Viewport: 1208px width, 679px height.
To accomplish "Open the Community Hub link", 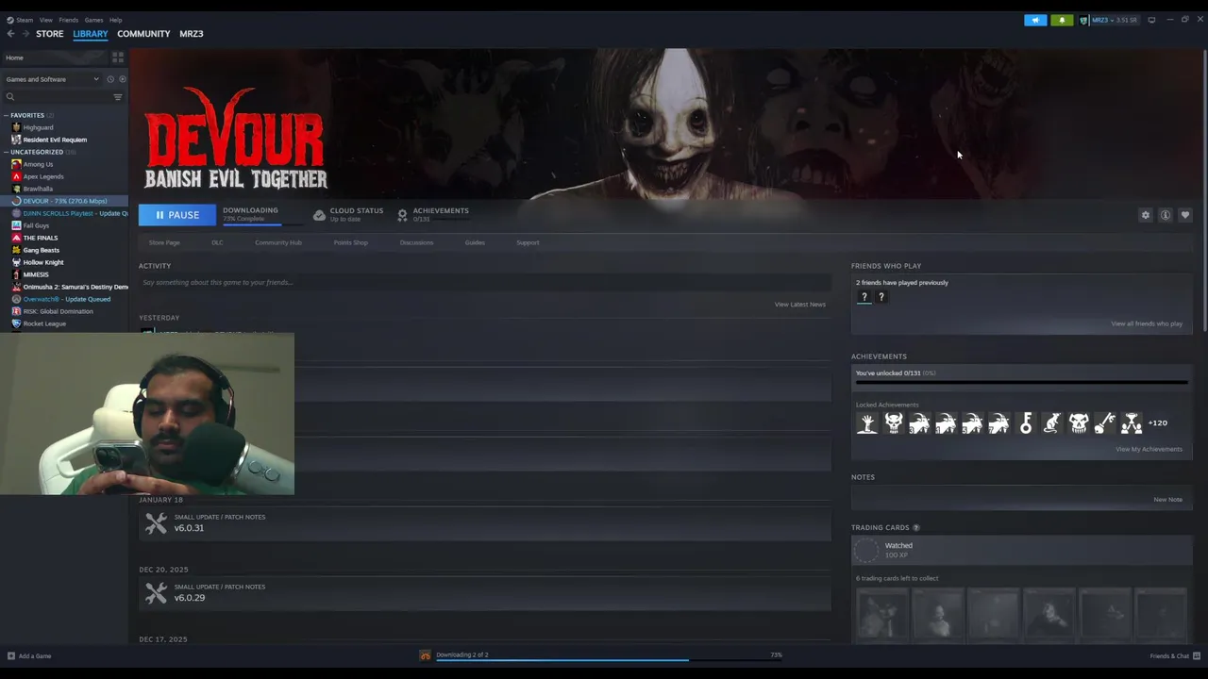I will (278, 242).
